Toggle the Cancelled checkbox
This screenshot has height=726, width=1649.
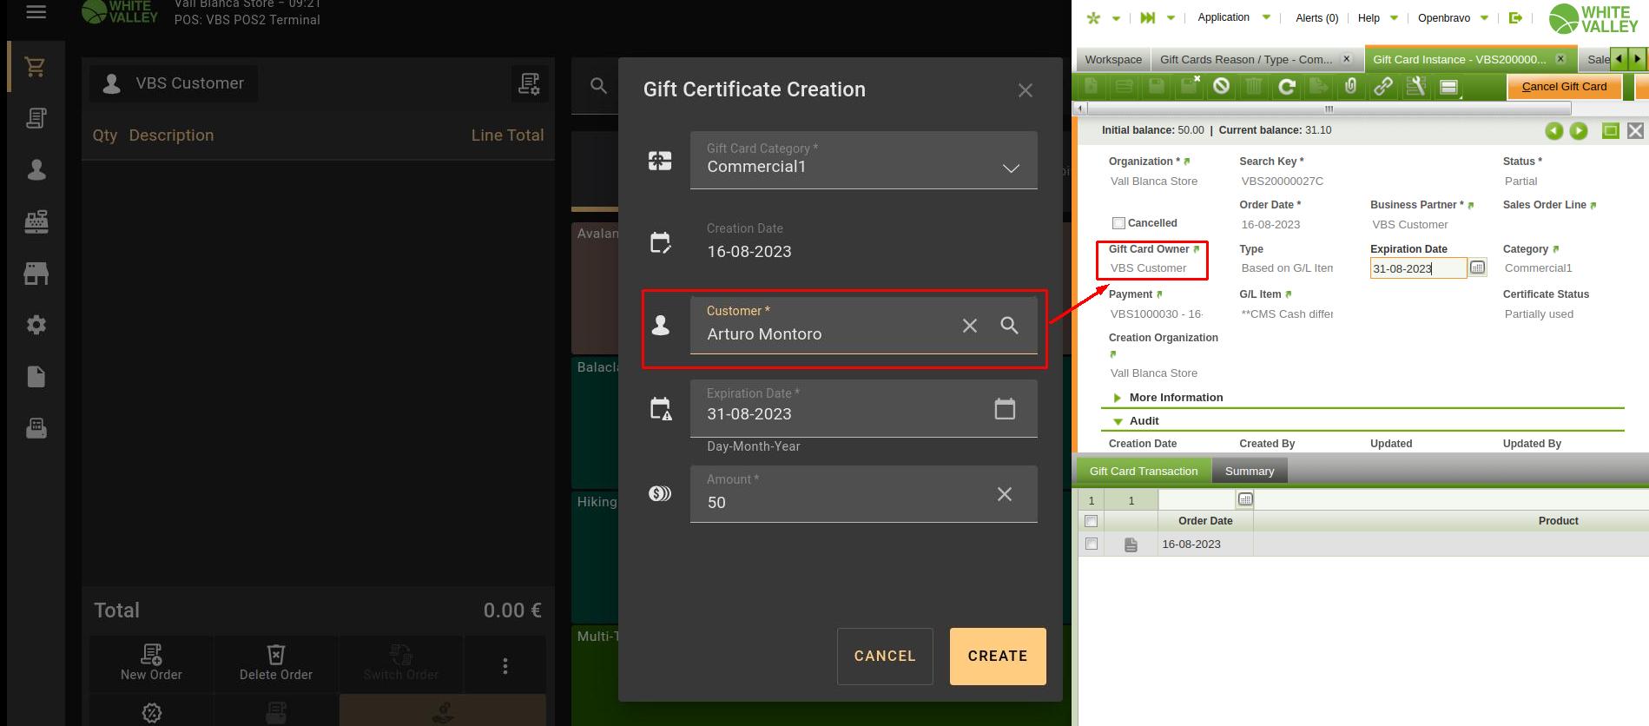[x=1118, y=223]
